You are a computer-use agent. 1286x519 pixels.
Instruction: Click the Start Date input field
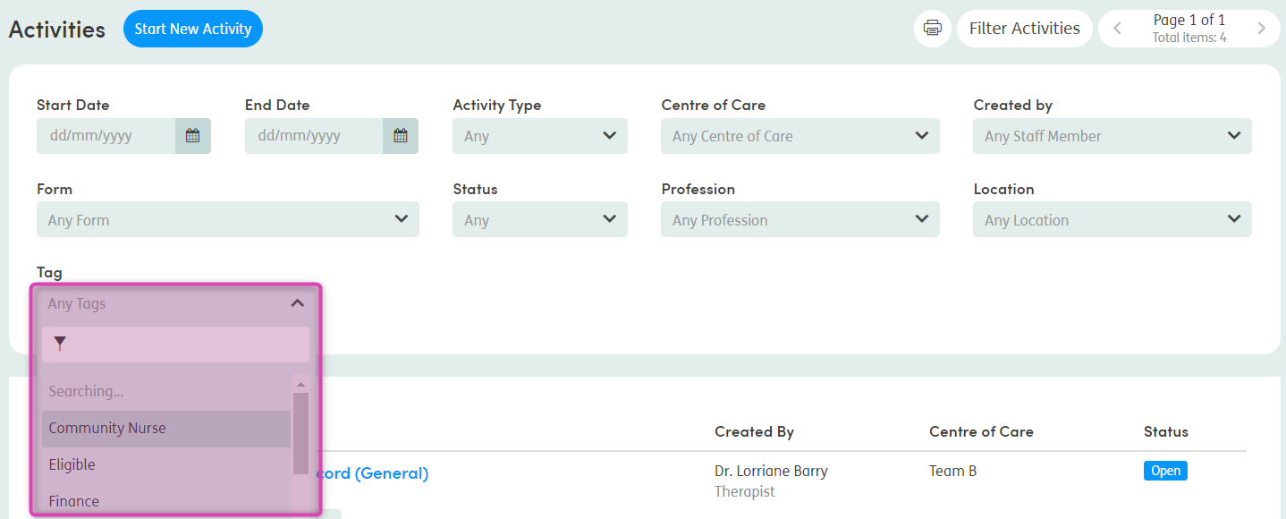(x=106, y=136)
